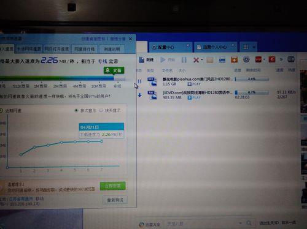Switch to the 网页打开速度 tab
Image resolution: width=307 pixels, height=229 pixels.
click(56, 49)
